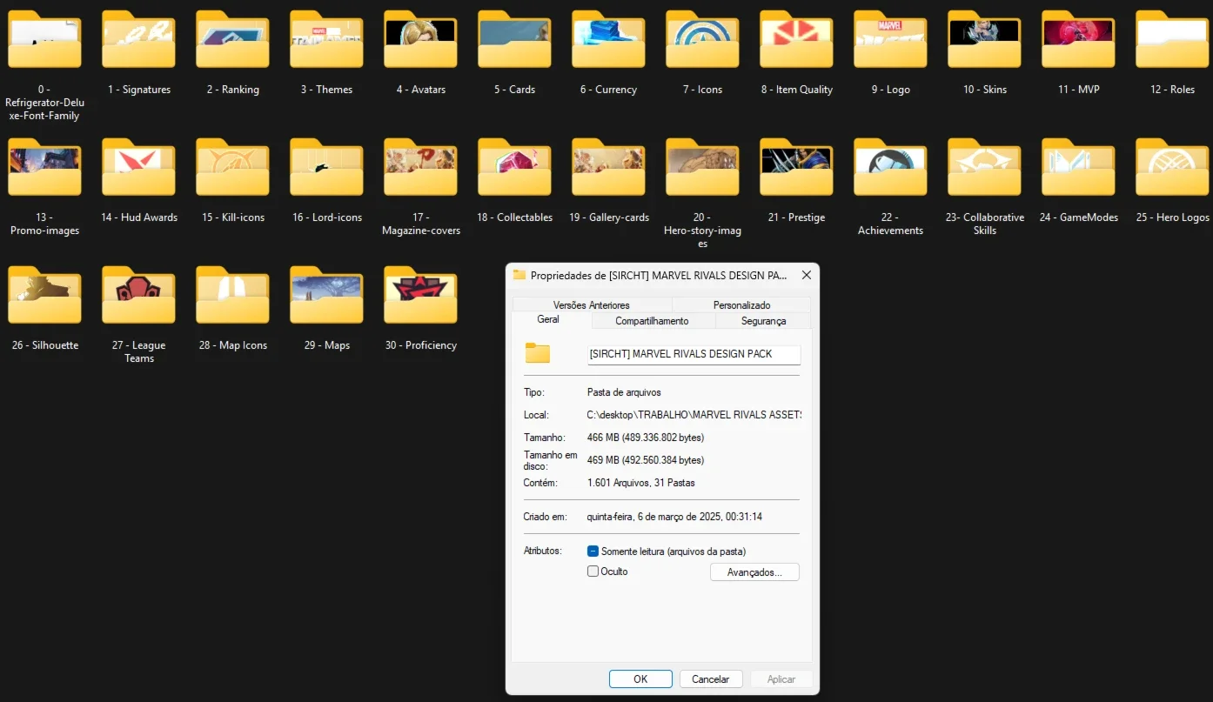Click the 17 - Magazine-covers name label
The height and width of the screenshot is (702, 1213).
pyautogui.click(x=420, y=224)
